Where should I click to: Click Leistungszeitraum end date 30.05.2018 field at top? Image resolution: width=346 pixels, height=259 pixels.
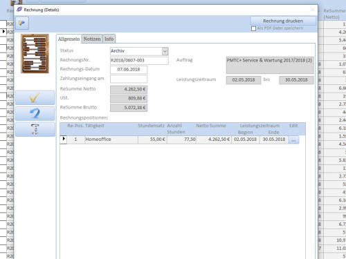296,80
